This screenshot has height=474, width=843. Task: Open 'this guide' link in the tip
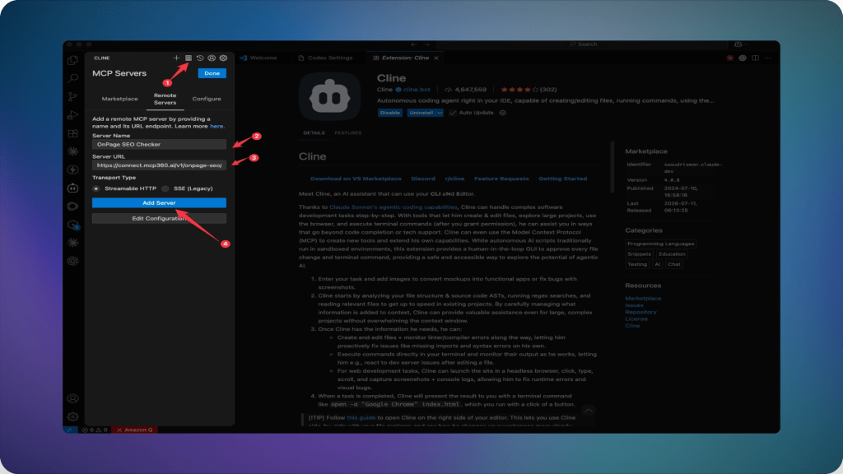[x=361, y=417]
